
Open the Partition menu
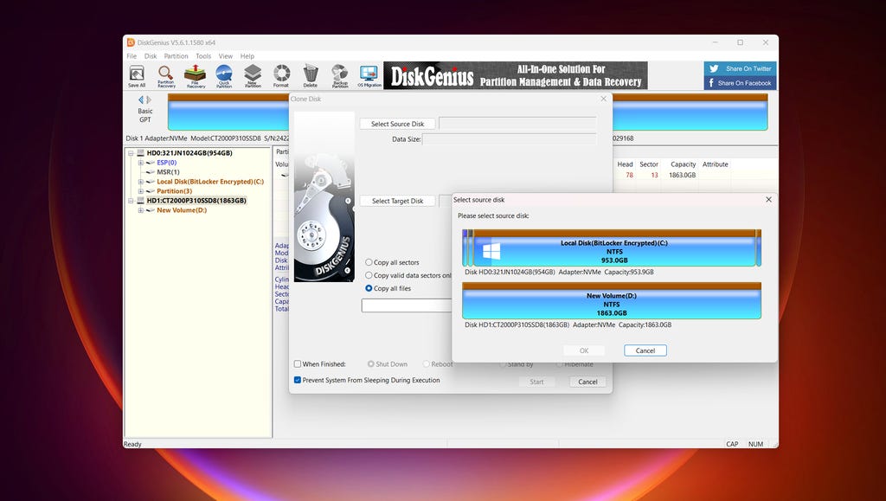[176, 56]
